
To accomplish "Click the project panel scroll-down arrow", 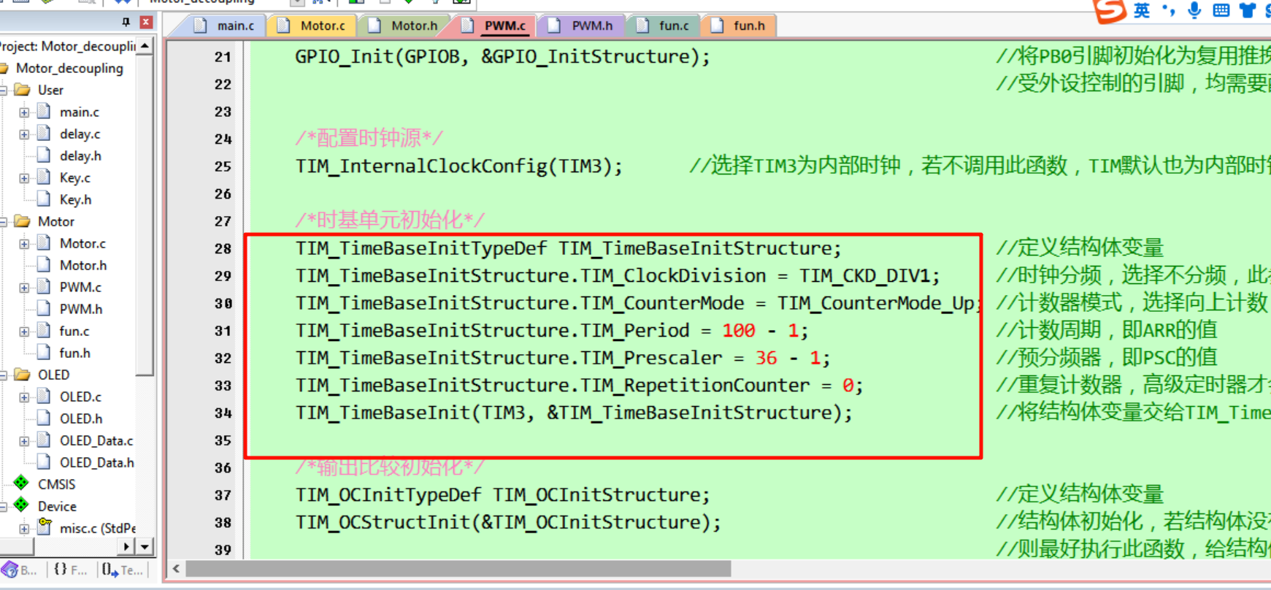I will (145, 546).
